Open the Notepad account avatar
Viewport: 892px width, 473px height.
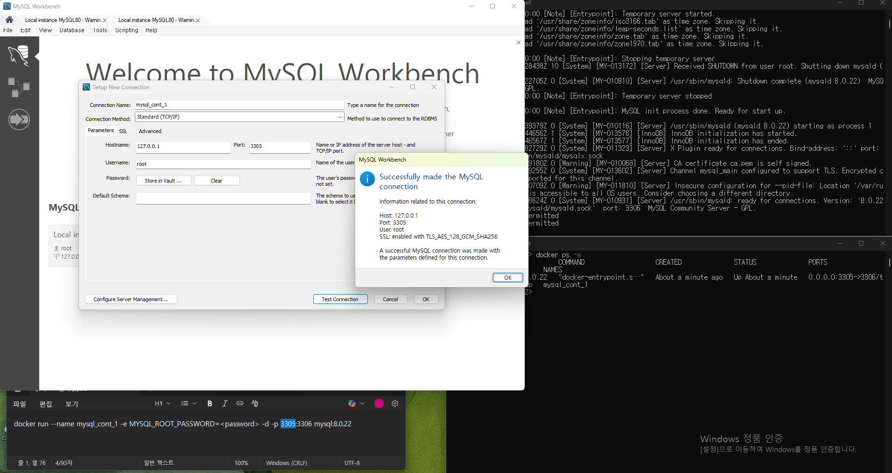coord(379,403)
